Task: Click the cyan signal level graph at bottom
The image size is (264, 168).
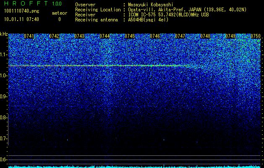Action: coord(134,167)
